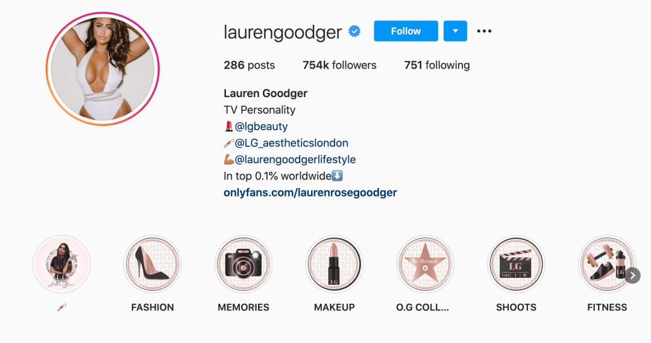Open the MAKEUP highlight lipstick icon

[x=334, y=264]
